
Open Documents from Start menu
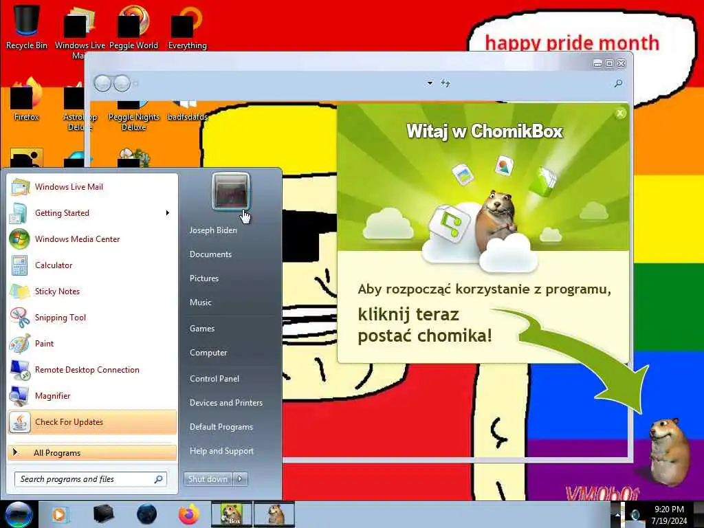coord(210,254)
